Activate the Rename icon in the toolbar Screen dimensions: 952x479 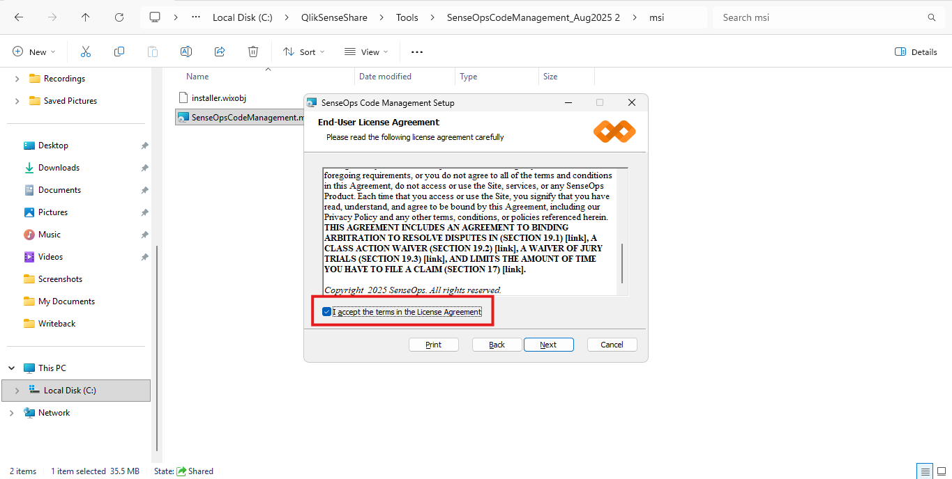(186, 52)
